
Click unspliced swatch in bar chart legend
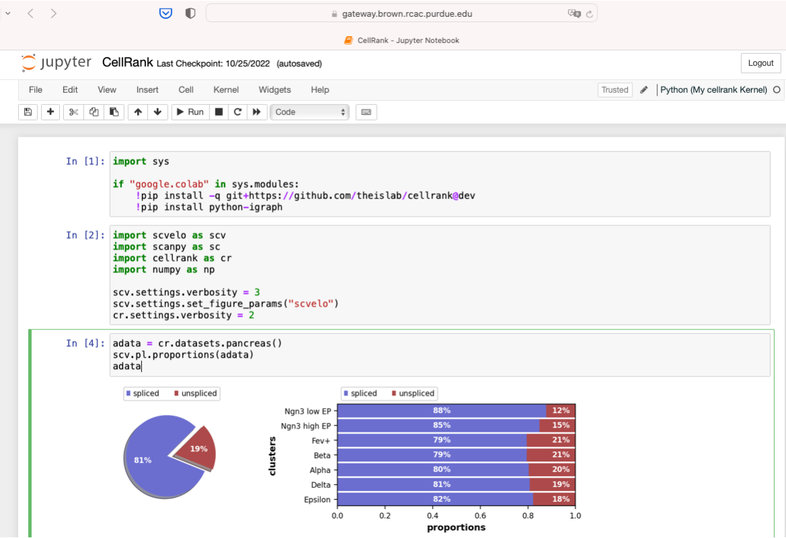394,393
